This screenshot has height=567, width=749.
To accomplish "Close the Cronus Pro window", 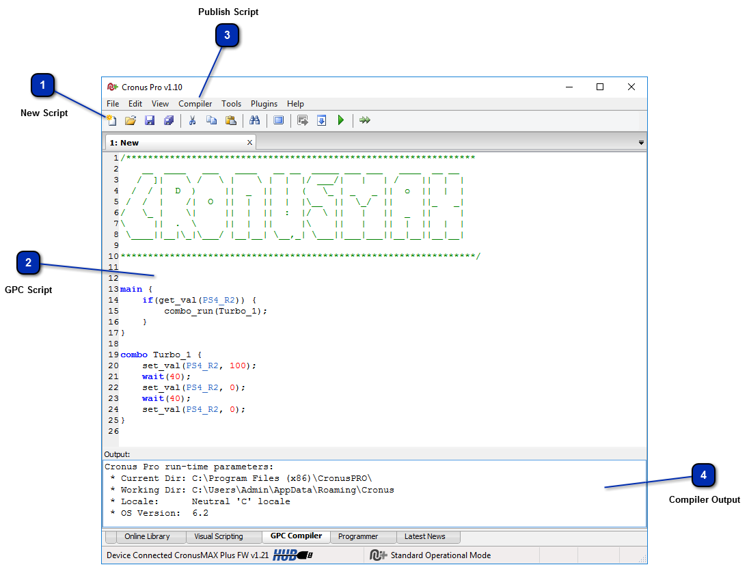I will (631, 87).
